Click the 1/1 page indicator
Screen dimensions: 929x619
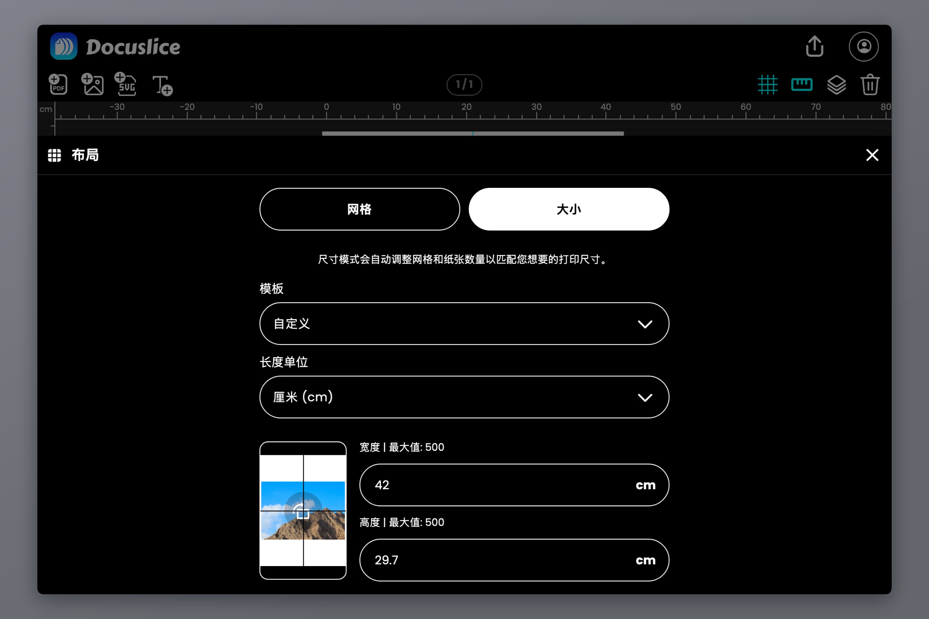[464, 84]
